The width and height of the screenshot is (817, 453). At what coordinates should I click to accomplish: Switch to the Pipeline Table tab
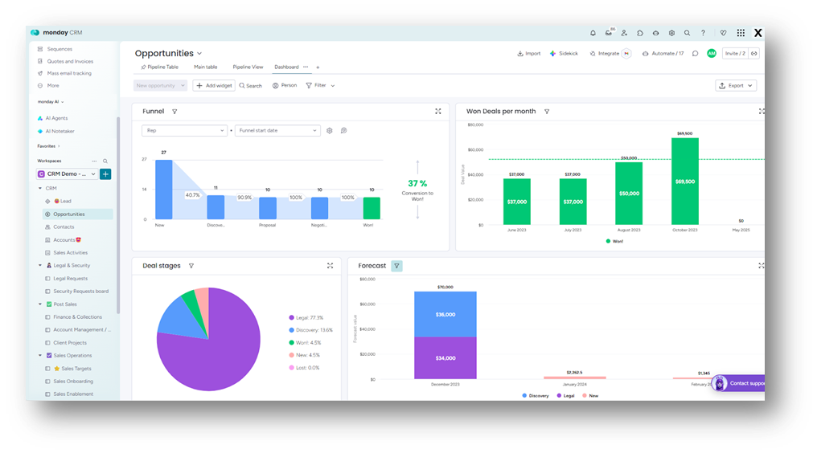coord(160,67)
